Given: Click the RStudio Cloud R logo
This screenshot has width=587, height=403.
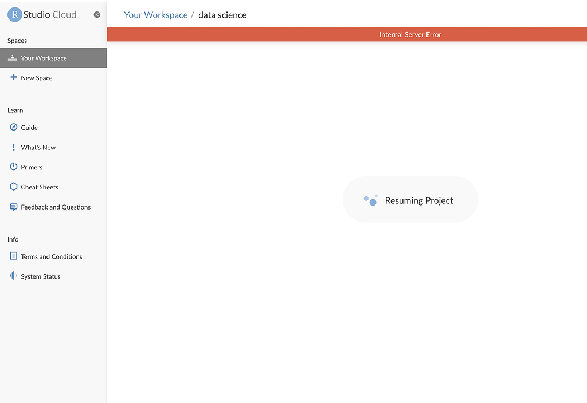Looking at the screenshot, I should click(14, 14).
